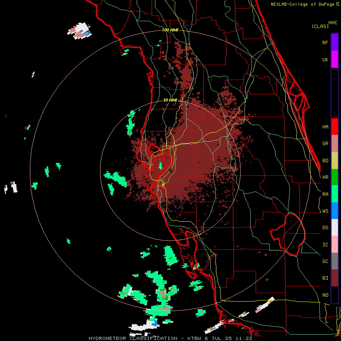Click the IC light pink legend swatch
The height and width of the screenshot is (341, 341).
point(335,244)
